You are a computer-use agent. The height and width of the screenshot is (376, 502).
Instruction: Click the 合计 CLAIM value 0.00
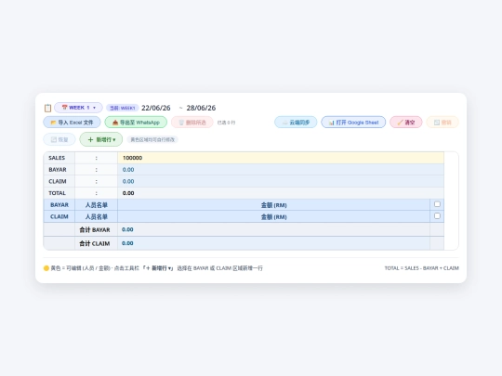(x=127, y=243)
